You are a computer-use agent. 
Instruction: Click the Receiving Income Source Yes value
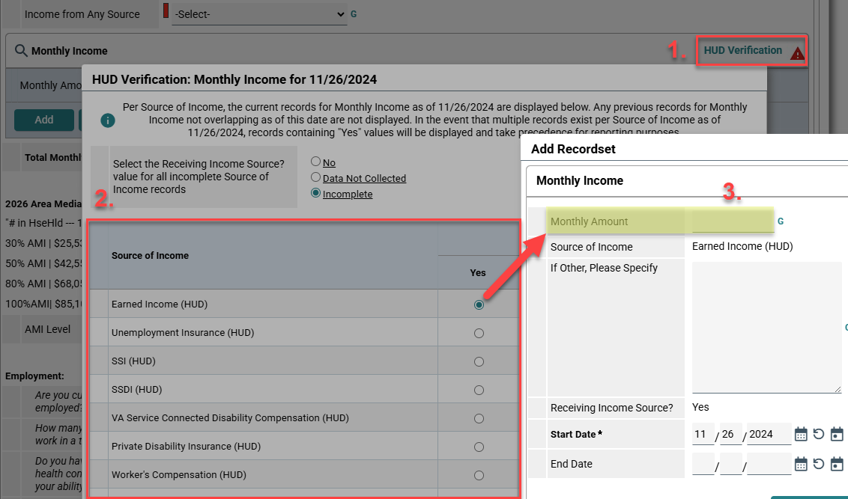click(700, 407)
